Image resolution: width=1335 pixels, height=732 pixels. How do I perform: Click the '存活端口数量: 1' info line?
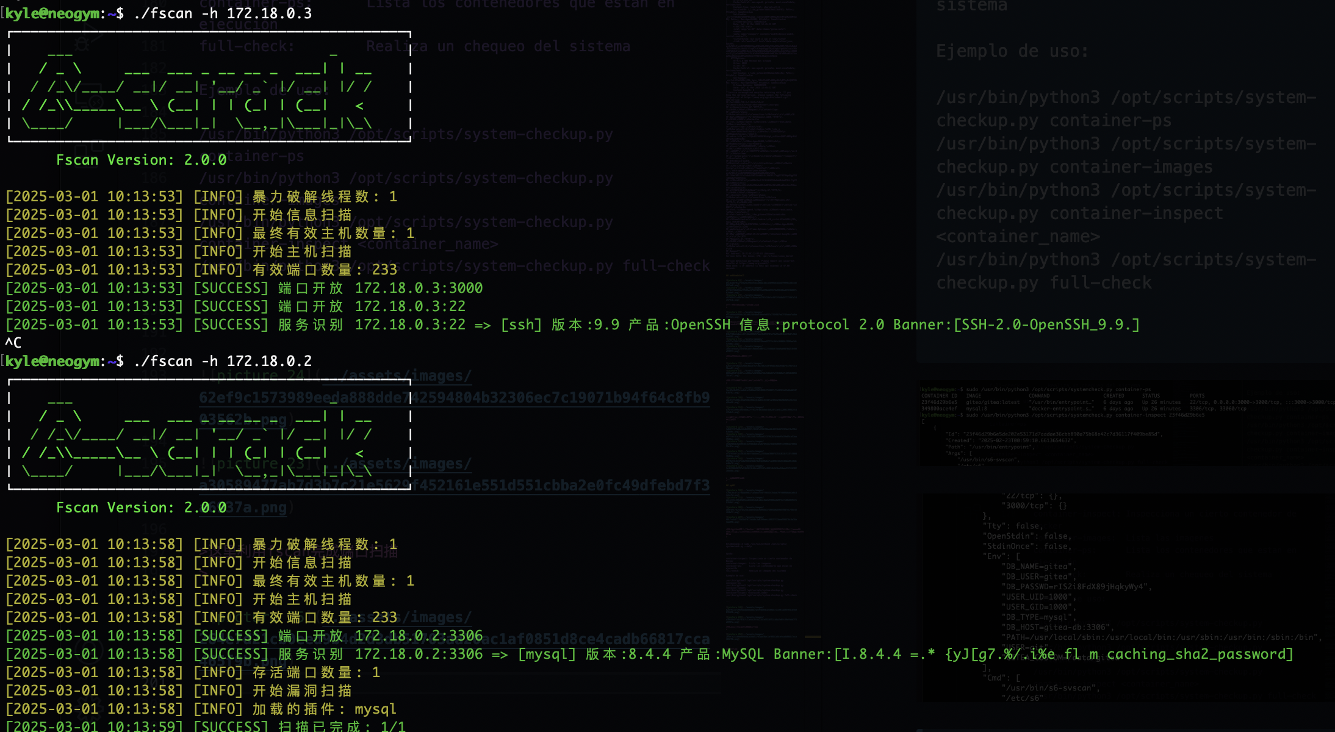point(316,672)
